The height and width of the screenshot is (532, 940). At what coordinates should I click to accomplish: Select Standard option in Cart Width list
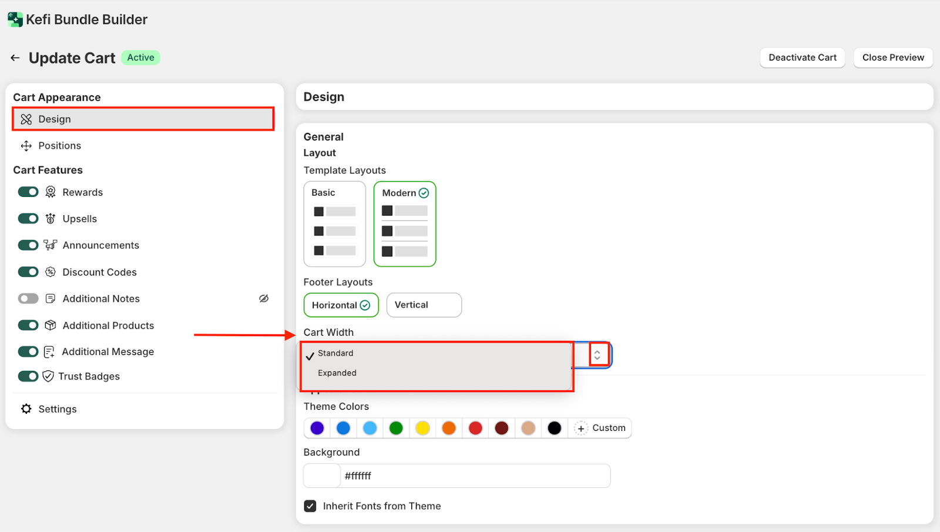coord(335,353)
